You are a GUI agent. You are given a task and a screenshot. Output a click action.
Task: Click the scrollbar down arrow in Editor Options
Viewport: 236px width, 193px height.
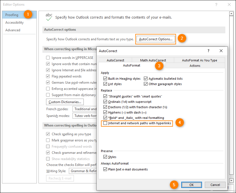pos(231,180)
